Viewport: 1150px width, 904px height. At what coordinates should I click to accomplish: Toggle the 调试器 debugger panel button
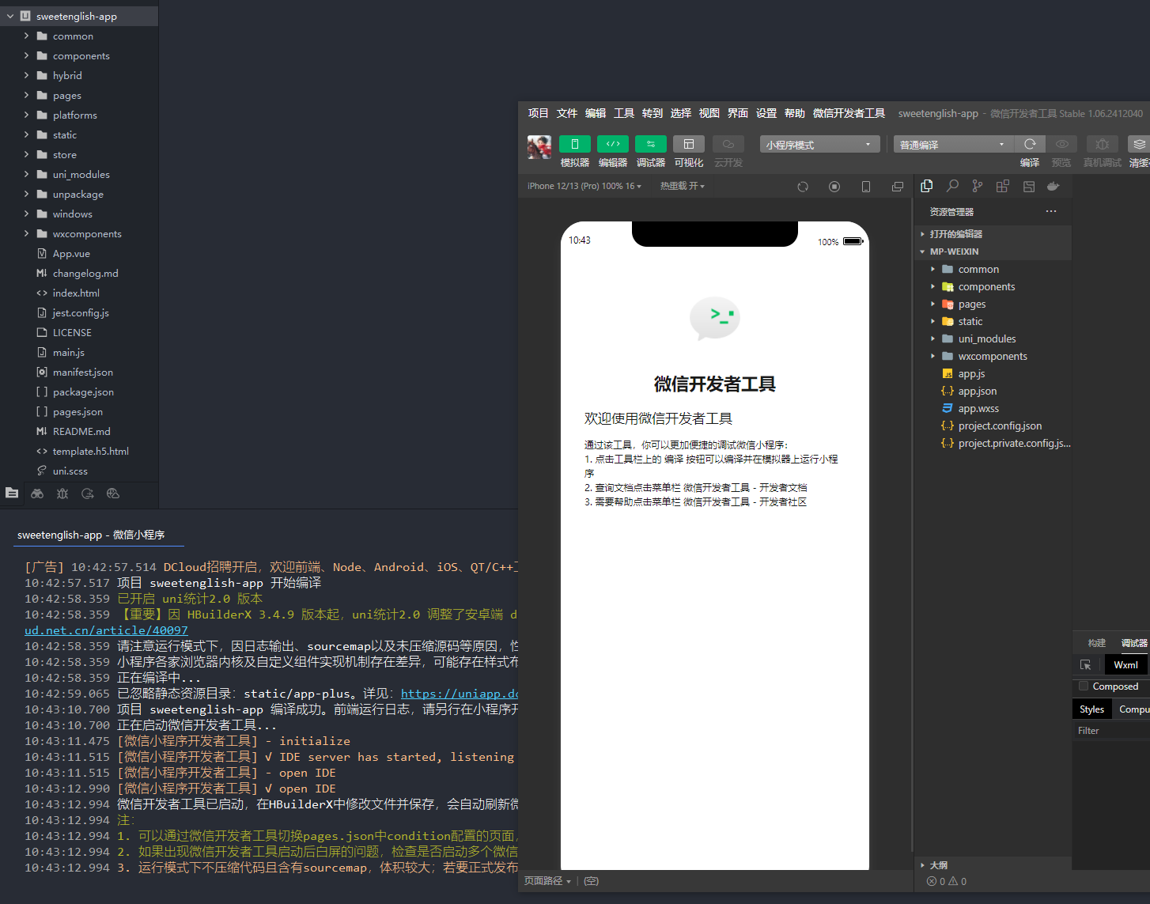[651, 144]
